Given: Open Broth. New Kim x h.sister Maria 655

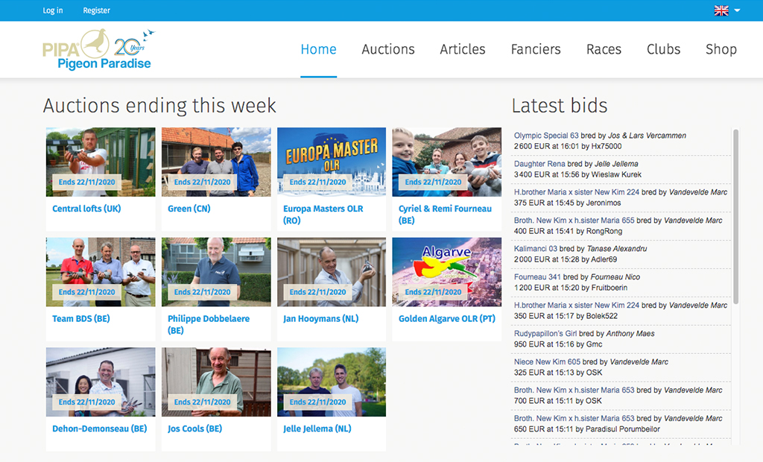Looking at the screenshot, I should coord(574,220).
